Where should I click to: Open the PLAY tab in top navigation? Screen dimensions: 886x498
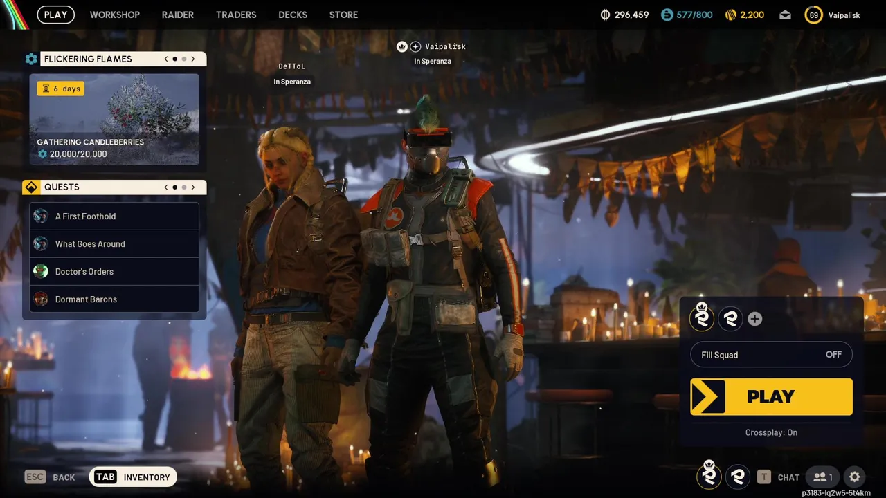(55, 15)
